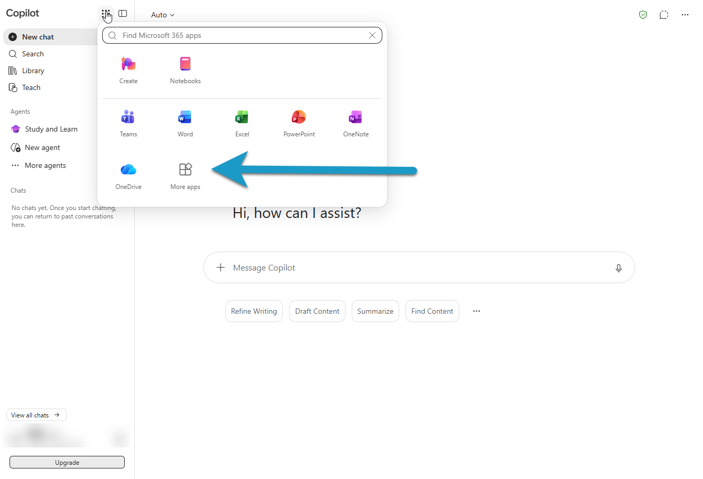Open the top-right ellipsis menu
The width and height of the screenshot is (703, 479).
point(685,15)
